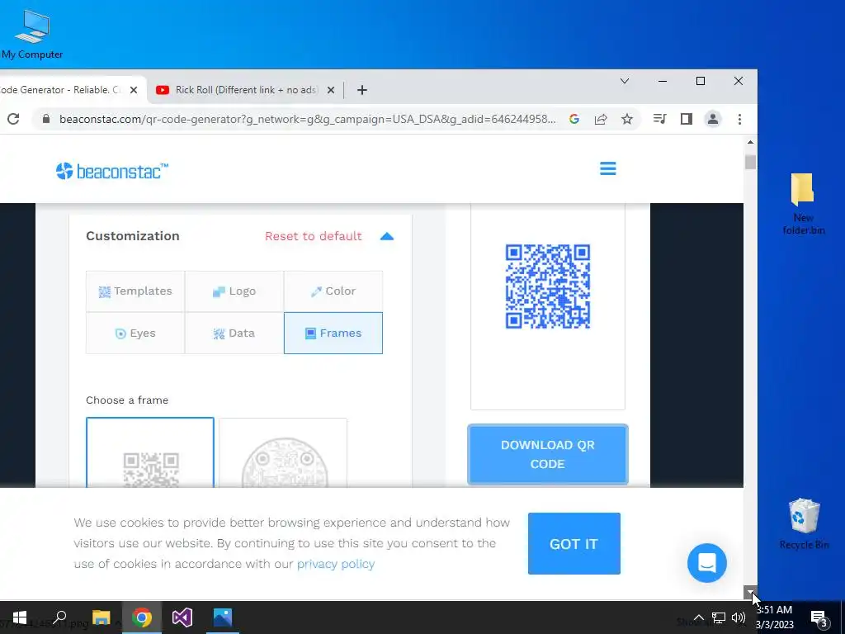Choose the circular QR frame thumbnail
The width and height of the screenshot is (845, 634).
(x=283, y=453)
